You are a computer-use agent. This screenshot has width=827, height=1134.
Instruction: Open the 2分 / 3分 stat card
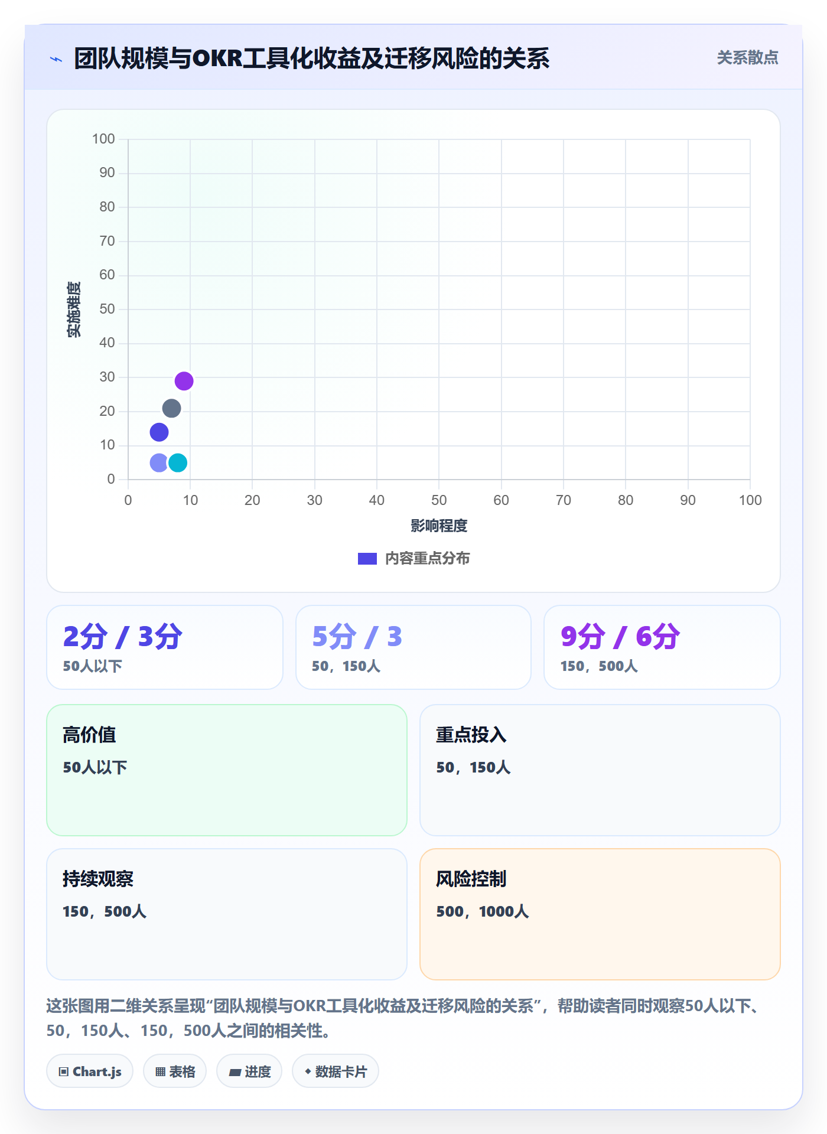[x=165, y=647]
